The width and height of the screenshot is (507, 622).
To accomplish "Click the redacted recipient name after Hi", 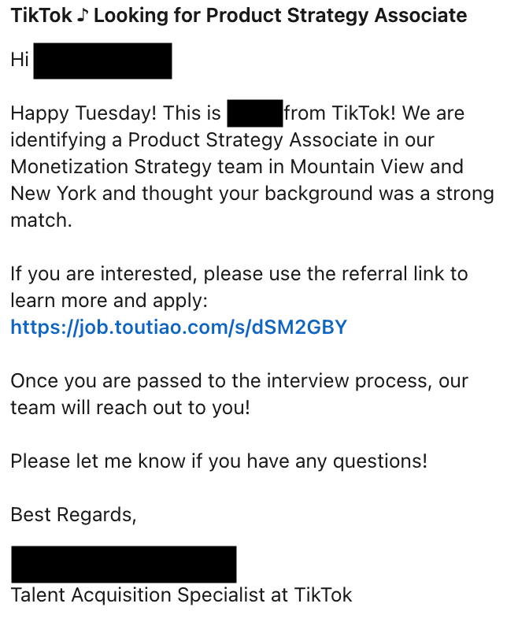I will (102, 61).
